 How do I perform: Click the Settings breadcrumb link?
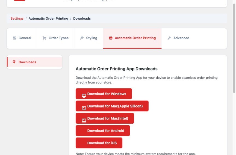(17, 19)
